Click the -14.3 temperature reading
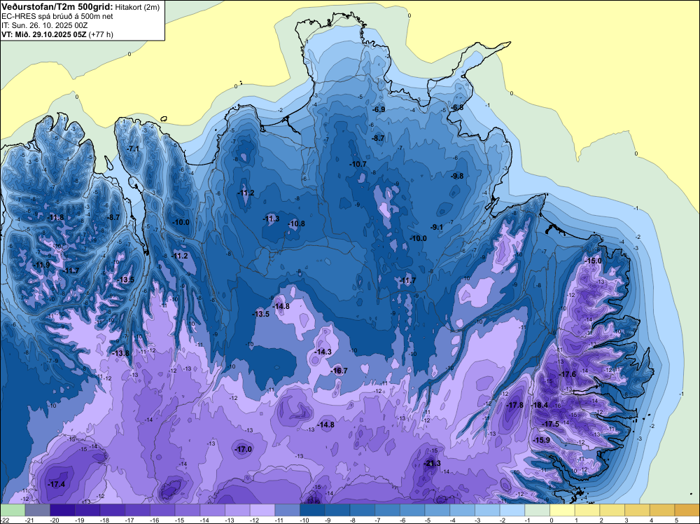Screen dimensions: 700x524 (x=323, y=352)
